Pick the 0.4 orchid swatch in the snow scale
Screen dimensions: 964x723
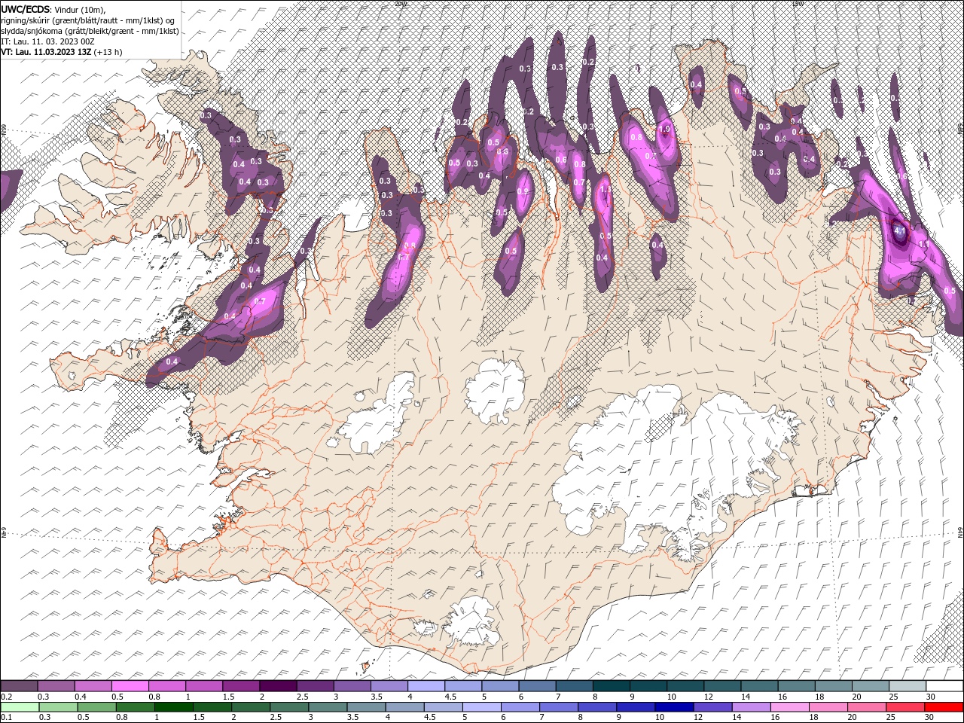point(93,686)
